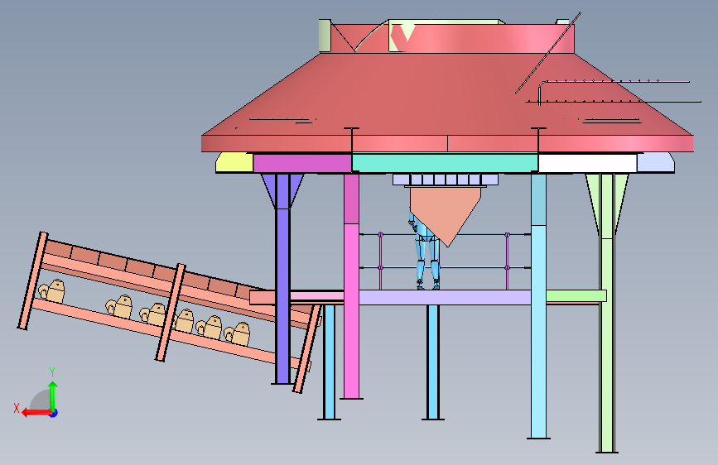
Task: Select the orange hopper below the roof
Action: coord(445,215)
